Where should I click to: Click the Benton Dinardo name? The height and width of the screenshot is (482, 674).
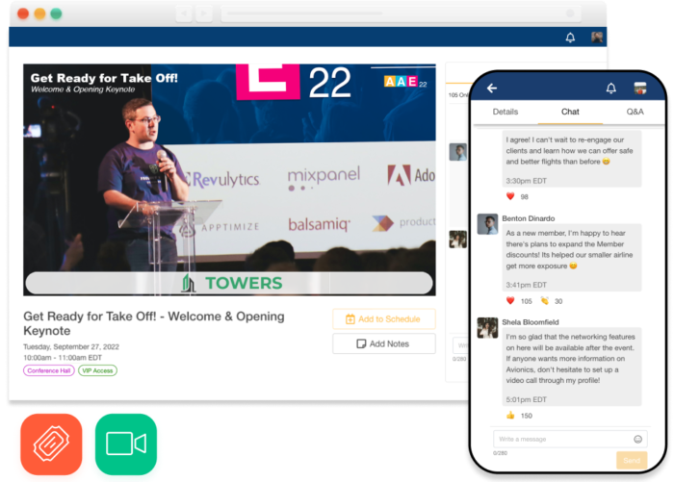(x=529, y=218)
